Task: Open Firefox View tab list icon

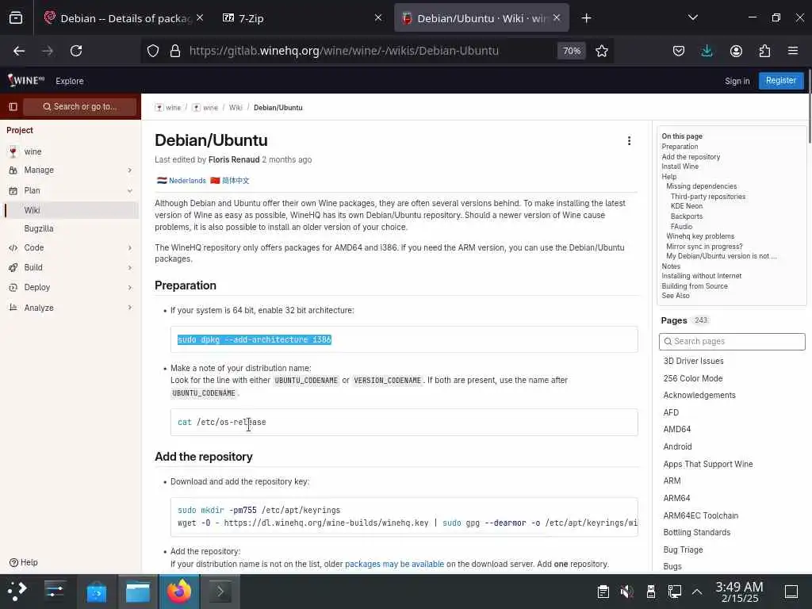Action: pyautogui.click(x=16, y=18)
